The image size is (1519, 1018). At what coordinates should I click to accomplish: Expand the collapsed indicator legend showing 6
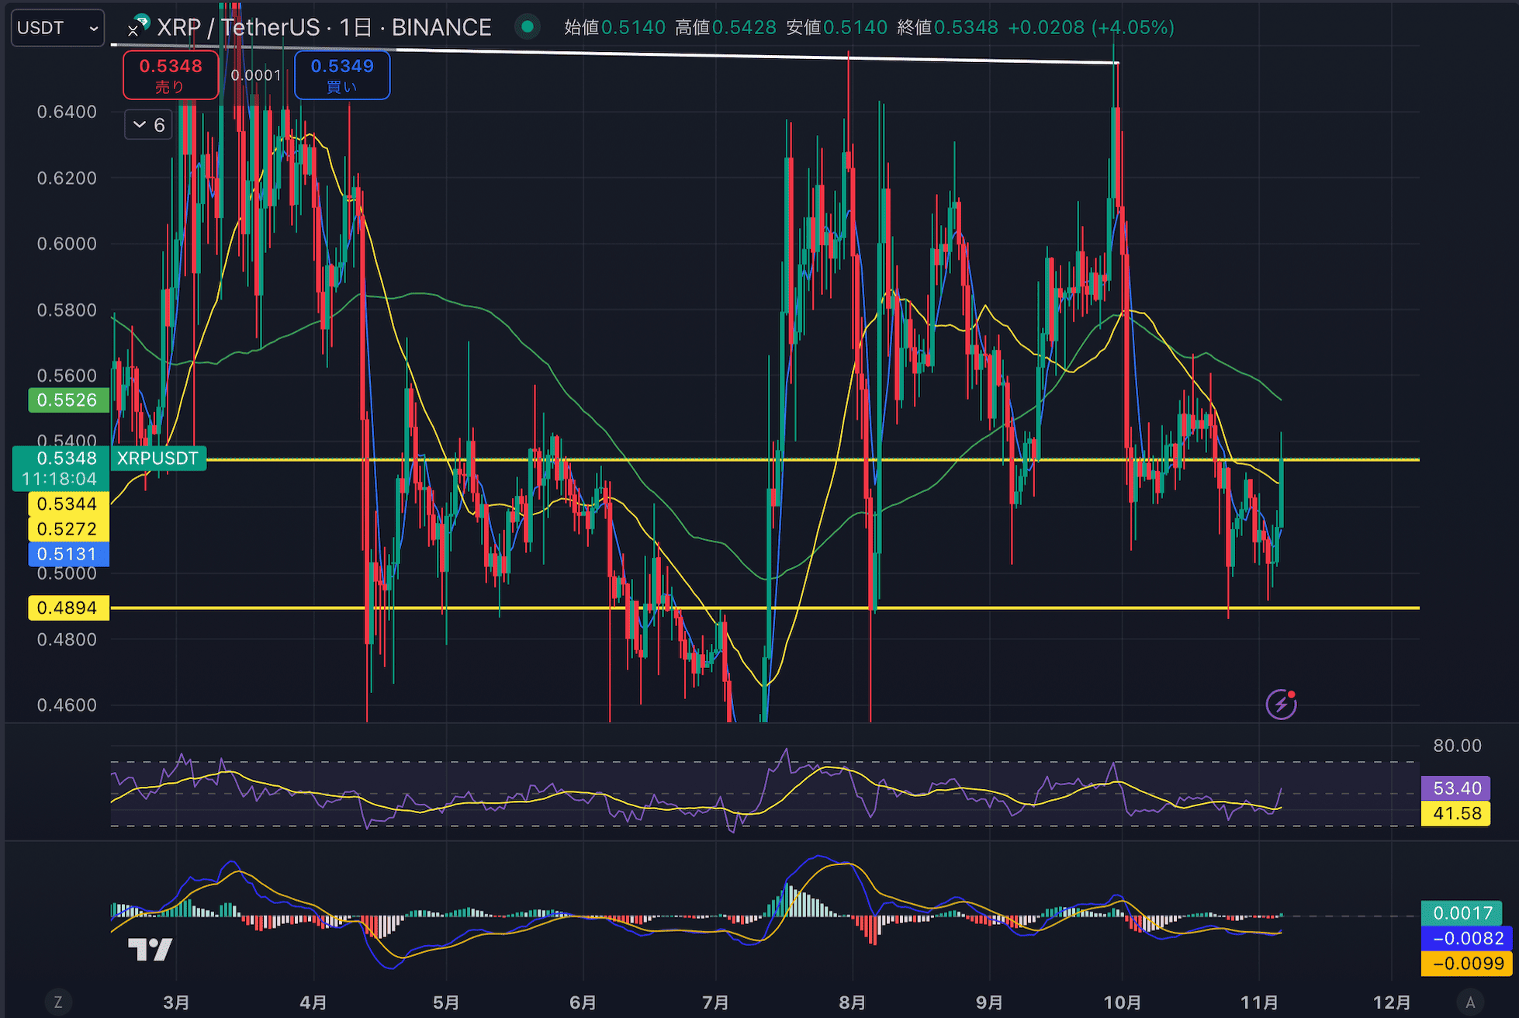click(x=148, y=125)
